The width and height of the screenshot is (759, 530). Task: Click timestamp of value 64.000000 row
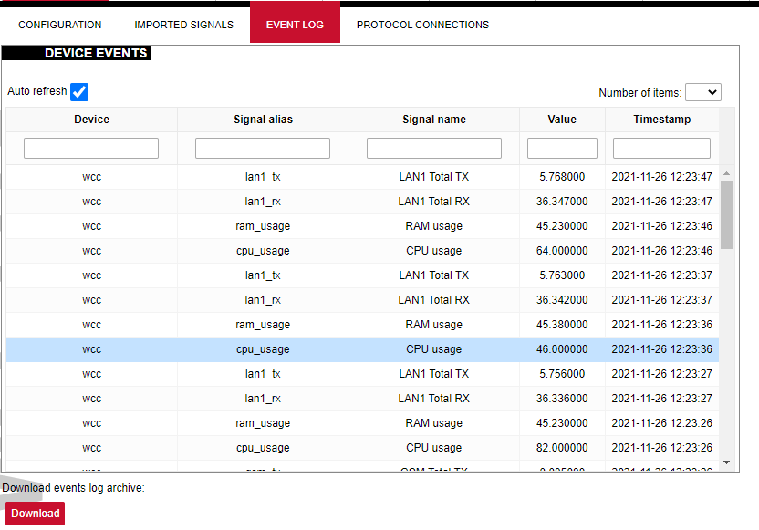click(x=661, y=251)
